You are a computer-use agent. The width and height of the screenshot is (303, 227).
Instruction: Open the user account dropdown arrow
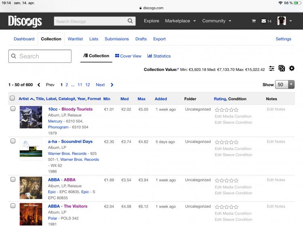point(290,21)
